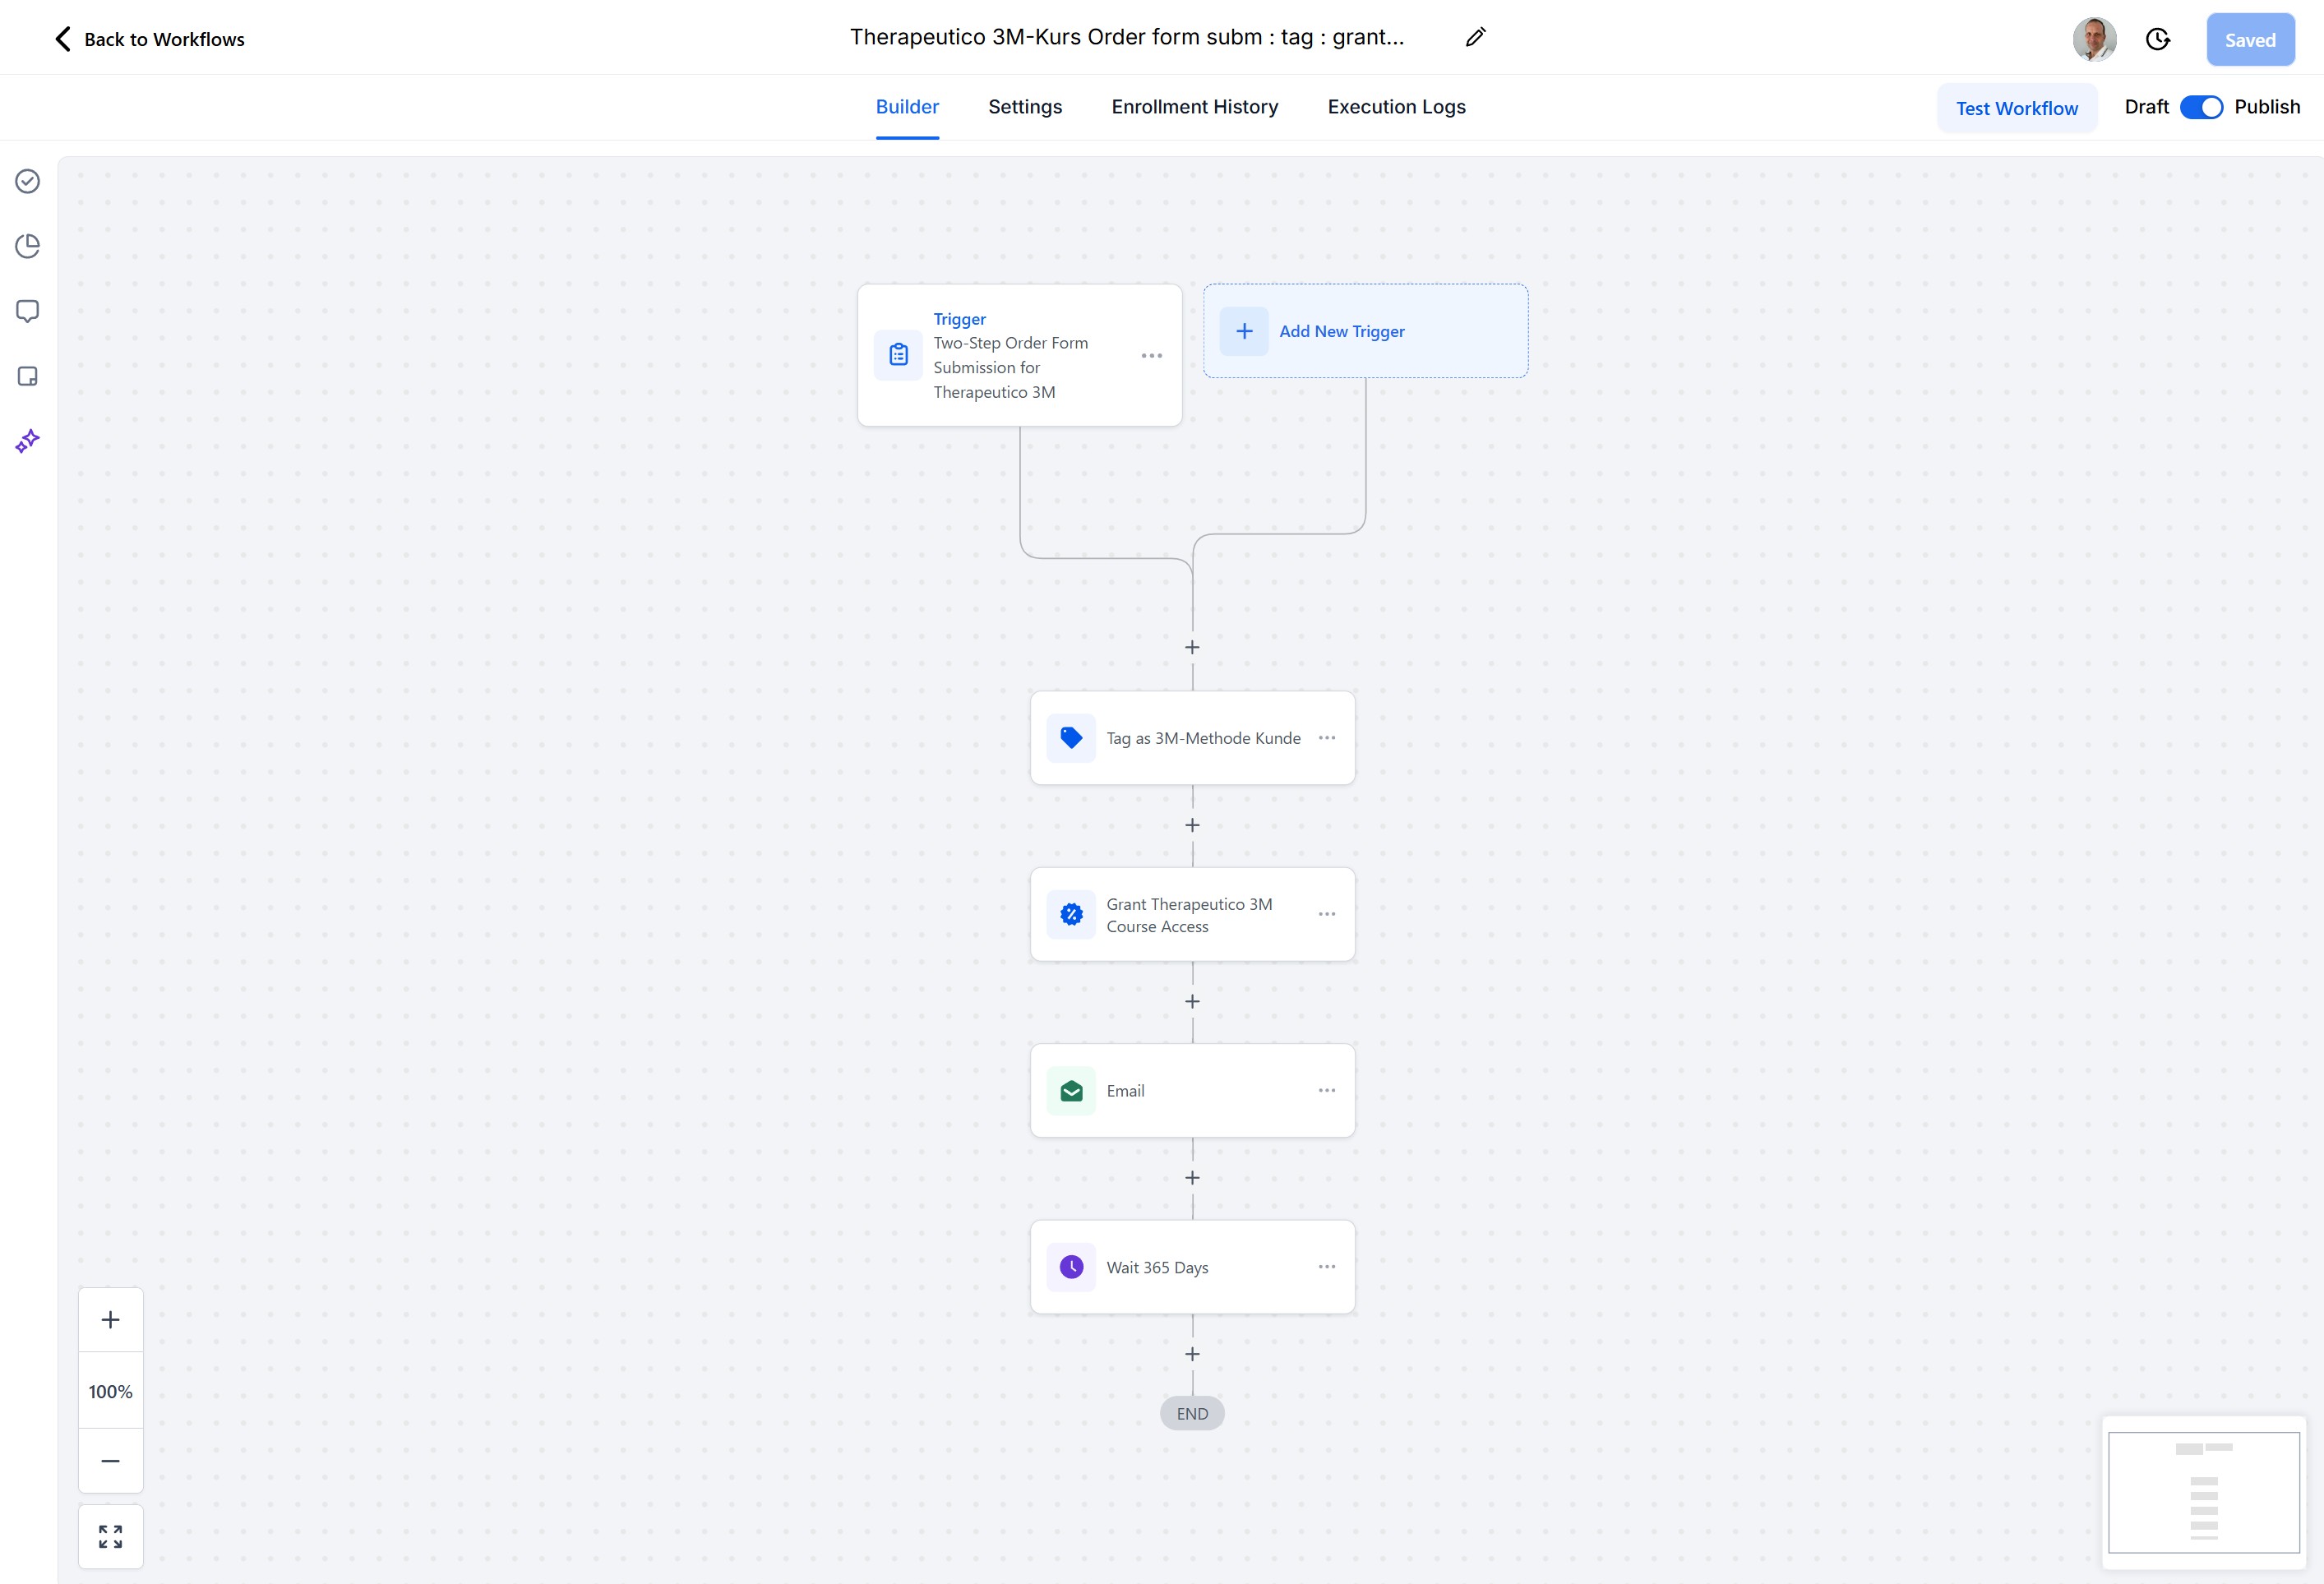Click fit-to-screen expand arrows icon
Viewport: 2324px width, 1584px height.
pos(111,1536)
